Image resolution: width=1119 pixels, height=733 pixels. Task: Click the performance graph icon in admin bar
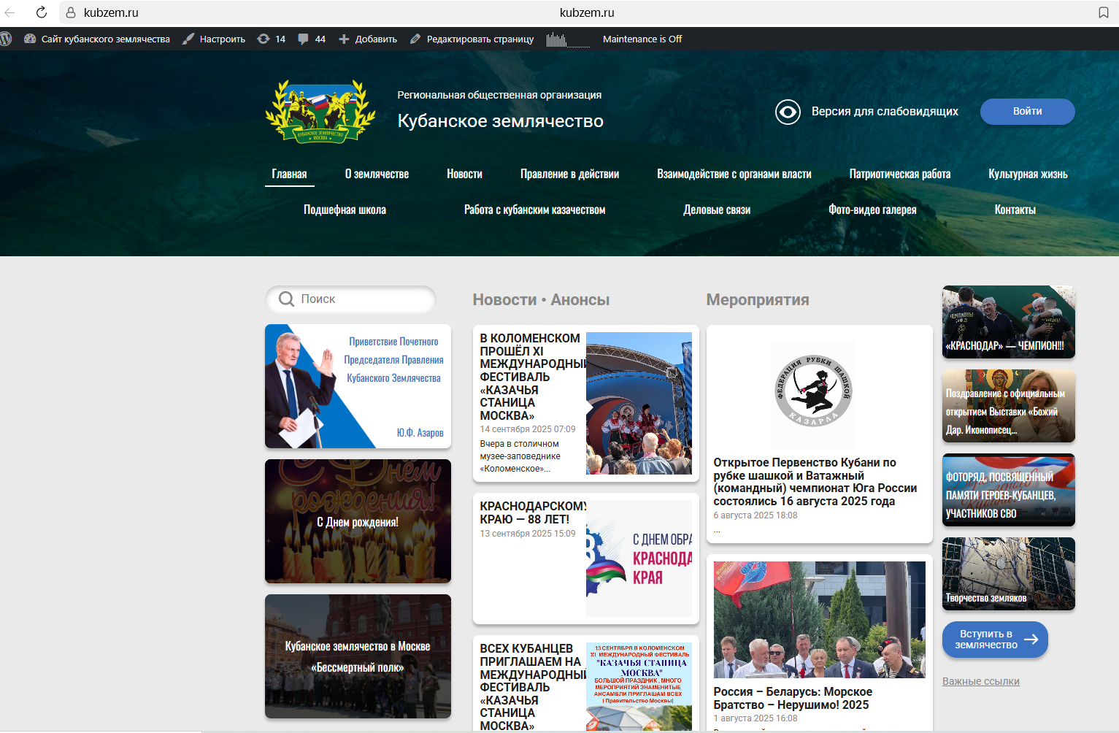[x=567, y=39]
